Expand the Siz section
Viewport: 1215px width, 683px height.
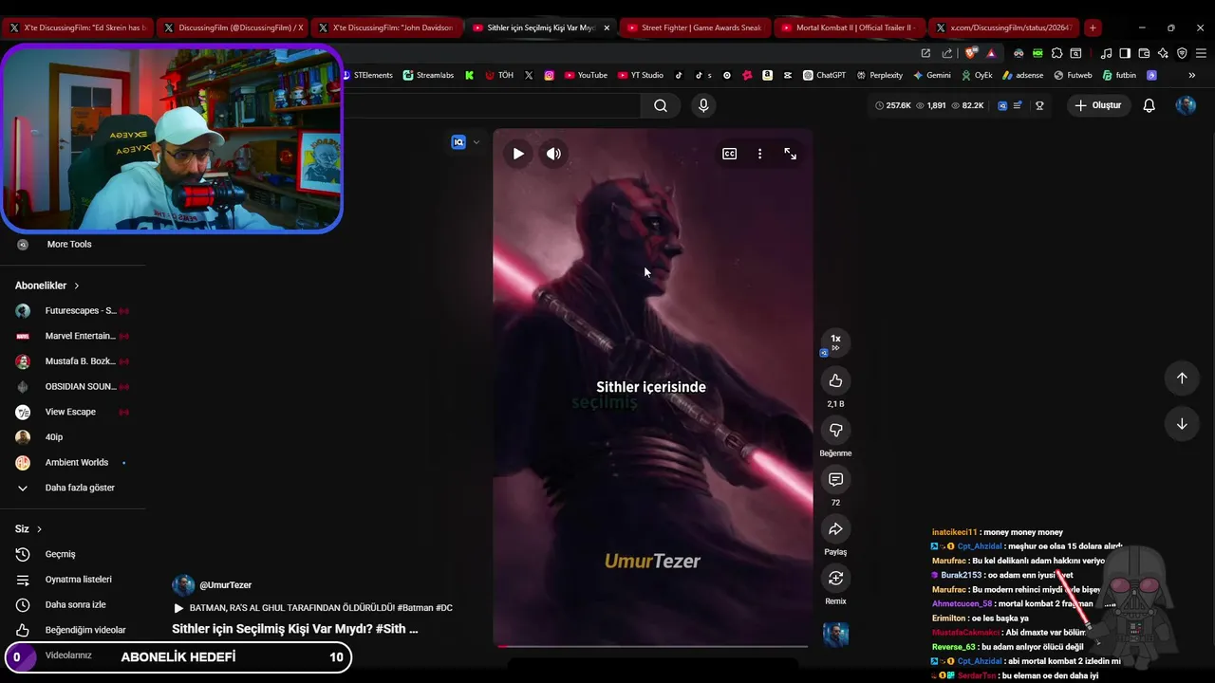pos(28,528)
